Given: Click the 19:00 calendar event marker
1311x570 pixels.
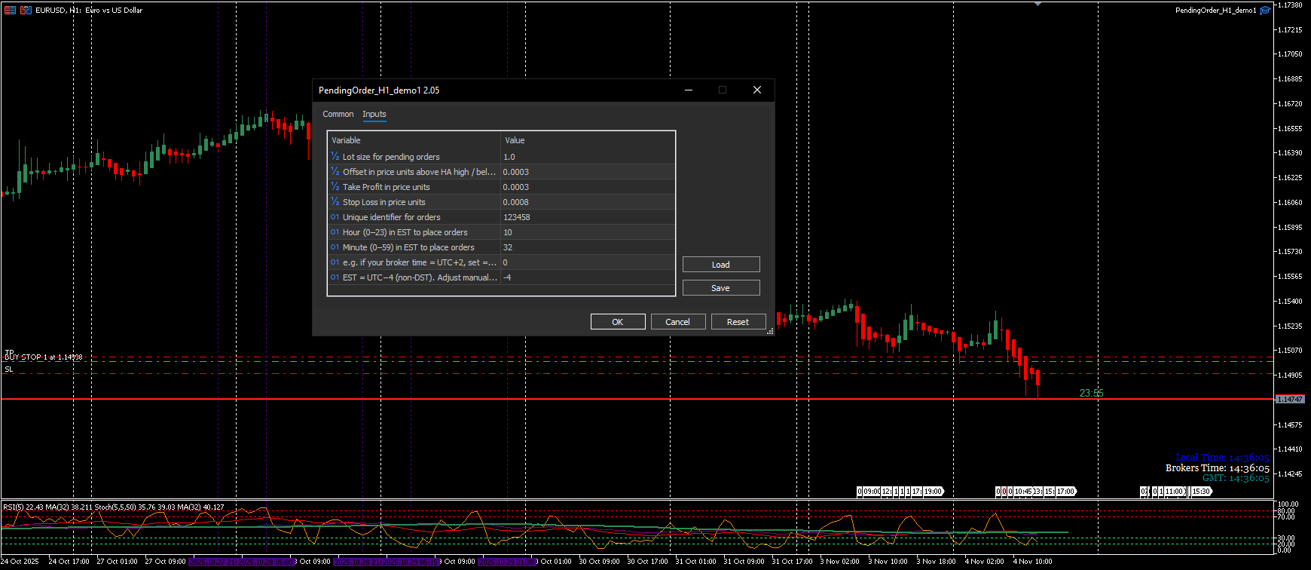Looking at the screenshot, I should 933,492.
